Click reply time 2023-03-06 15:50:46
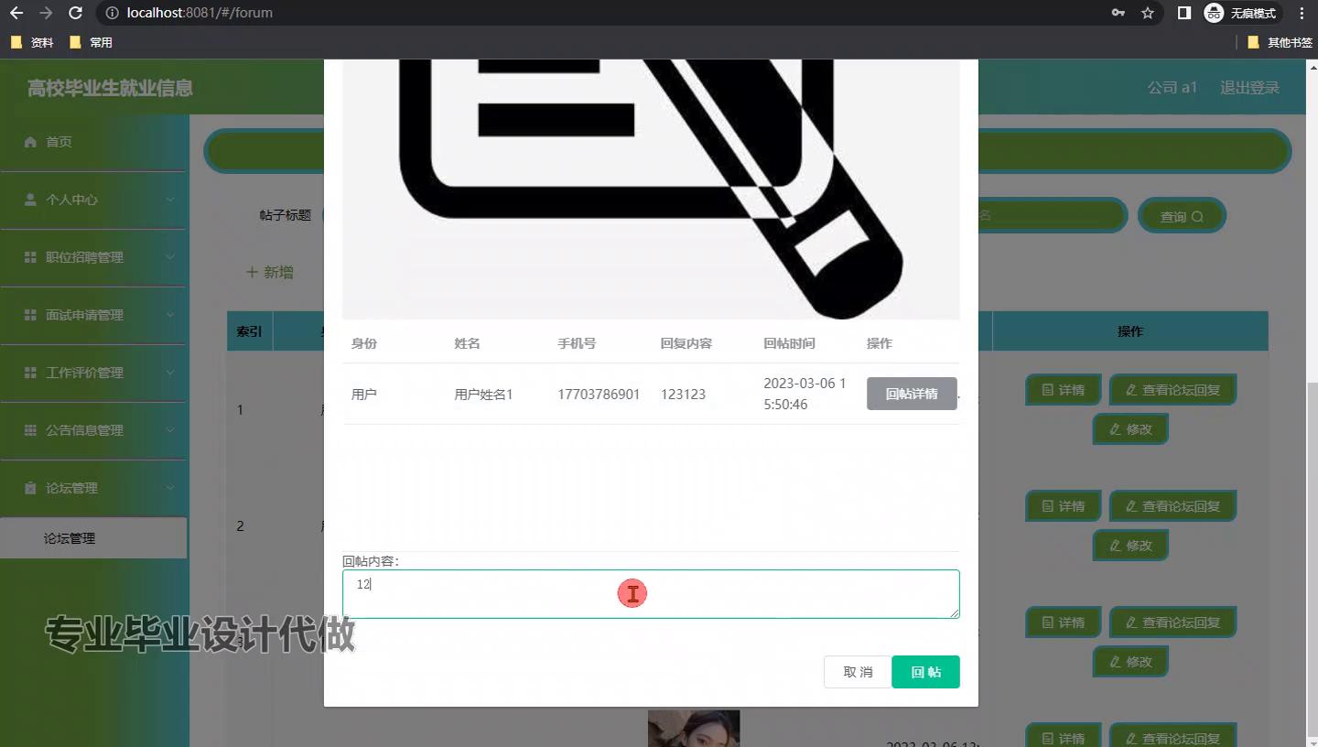 coord(805,394)
